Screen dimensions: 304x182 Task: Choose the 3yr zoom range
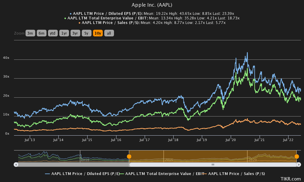tap(75, 33)
